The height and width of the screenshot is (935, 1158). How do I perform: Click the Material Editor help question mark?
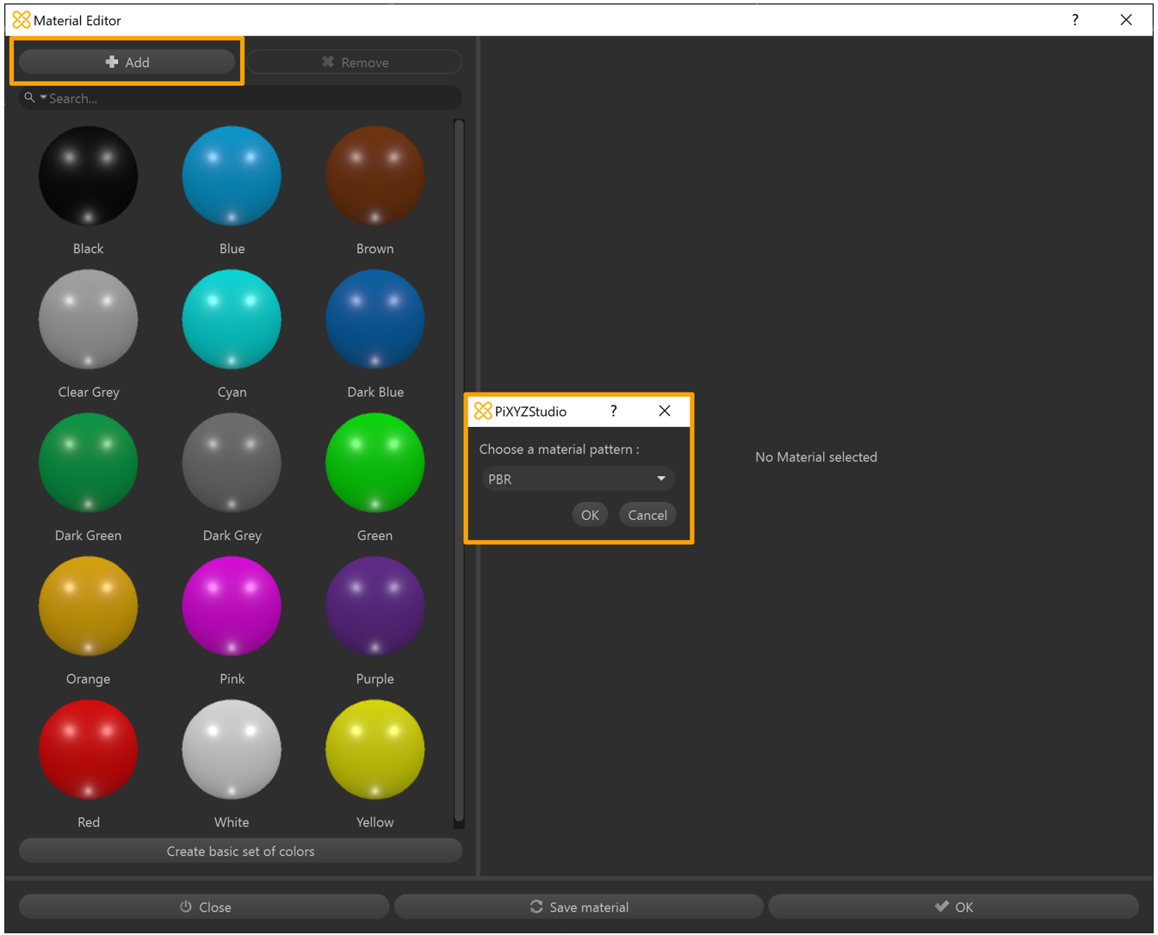[1074, 20]
